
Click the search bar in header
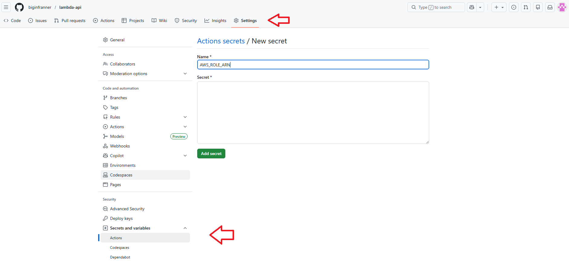click(x=436, y=7)
